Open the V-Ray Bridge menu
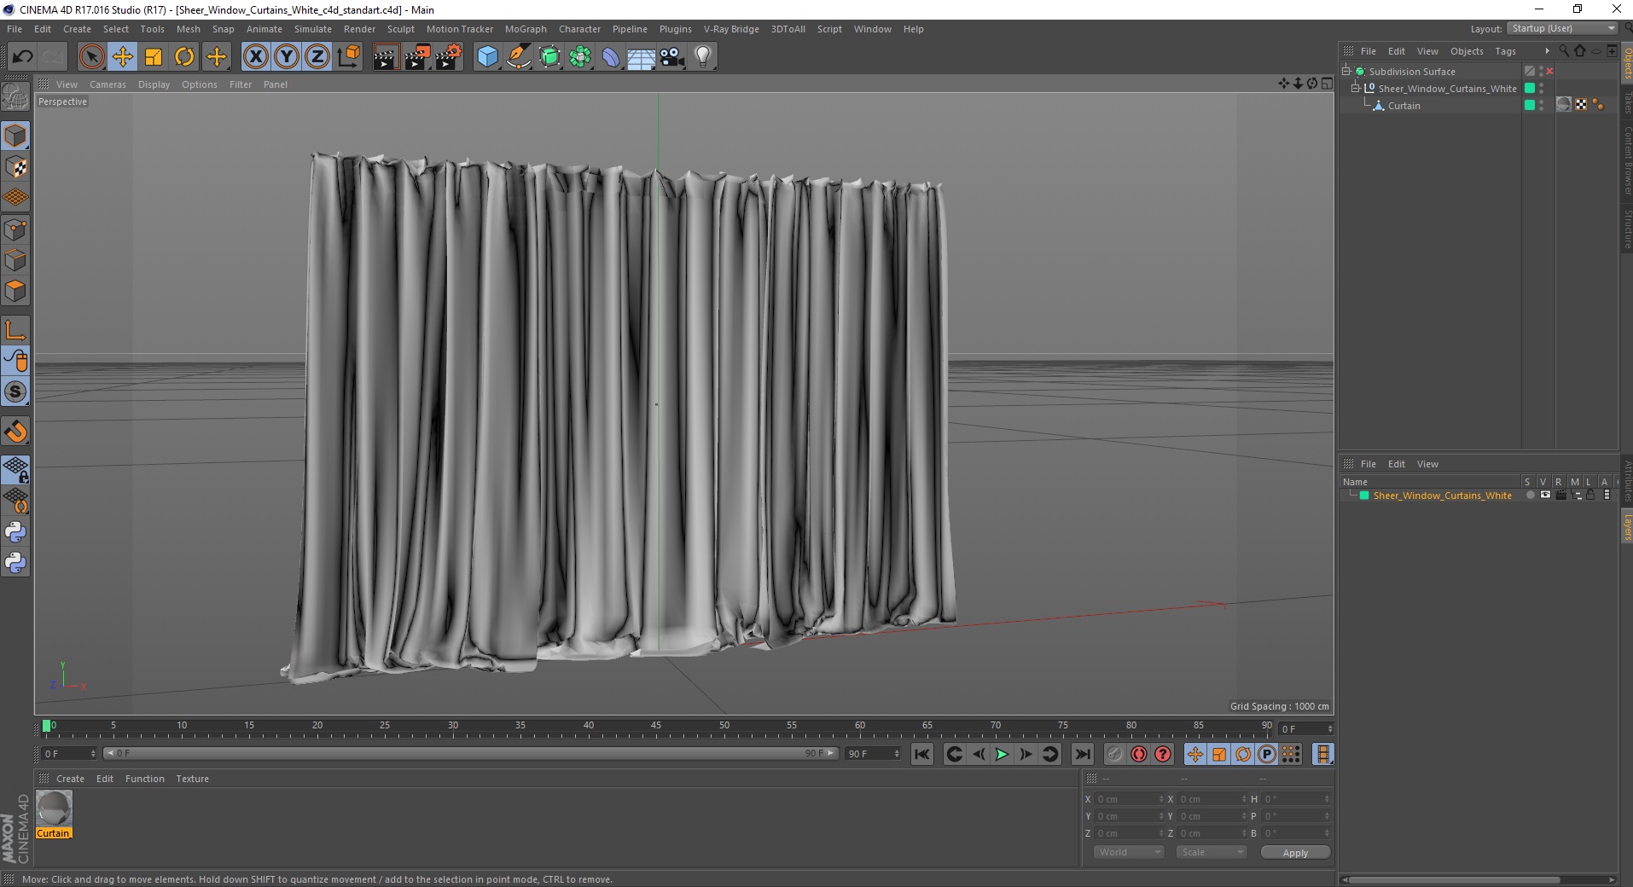This screenshot has height=887, width=1633. (x=731, y=29)
